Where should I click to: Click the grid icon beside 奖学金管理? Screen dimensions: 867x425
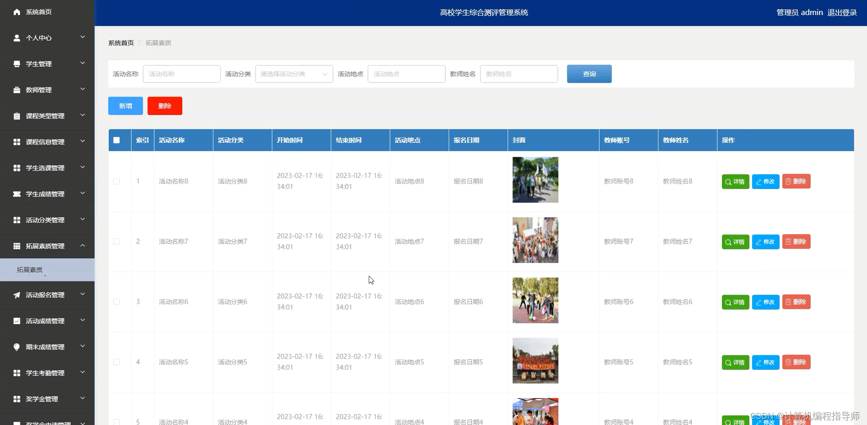pos(17,399)
